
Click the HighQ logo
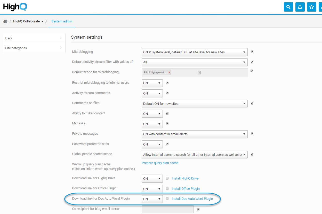[x=15, y=7]
